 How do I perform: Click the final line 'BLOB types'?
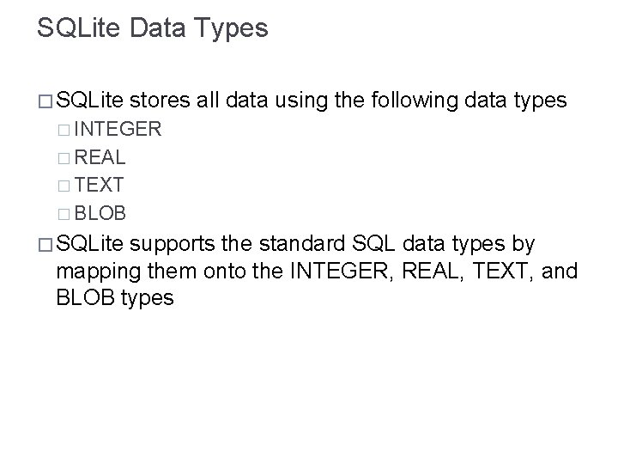[x=115, y=298]
